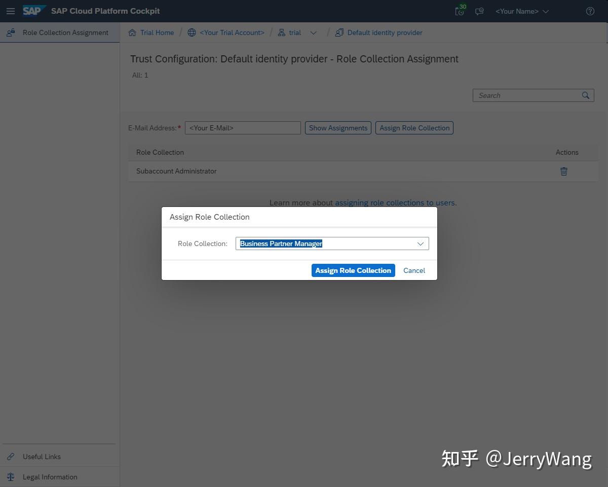This screenshot has height=487, width=608.
Task: Cancel the Assign Role Collection dialog
Action: pos(414,270)
